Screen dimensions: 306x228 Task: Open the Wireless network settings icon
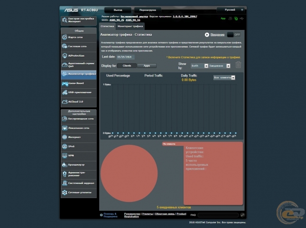65,119
